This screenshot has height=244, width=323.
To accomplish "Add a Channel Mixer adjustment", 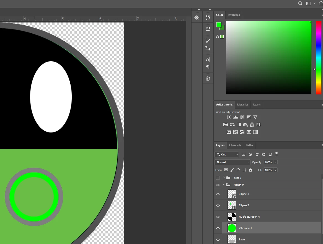I will pyautogui.click(x=252, y=125).
